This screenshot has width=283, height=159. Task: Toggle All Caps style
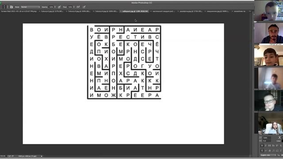coord(269,146)
